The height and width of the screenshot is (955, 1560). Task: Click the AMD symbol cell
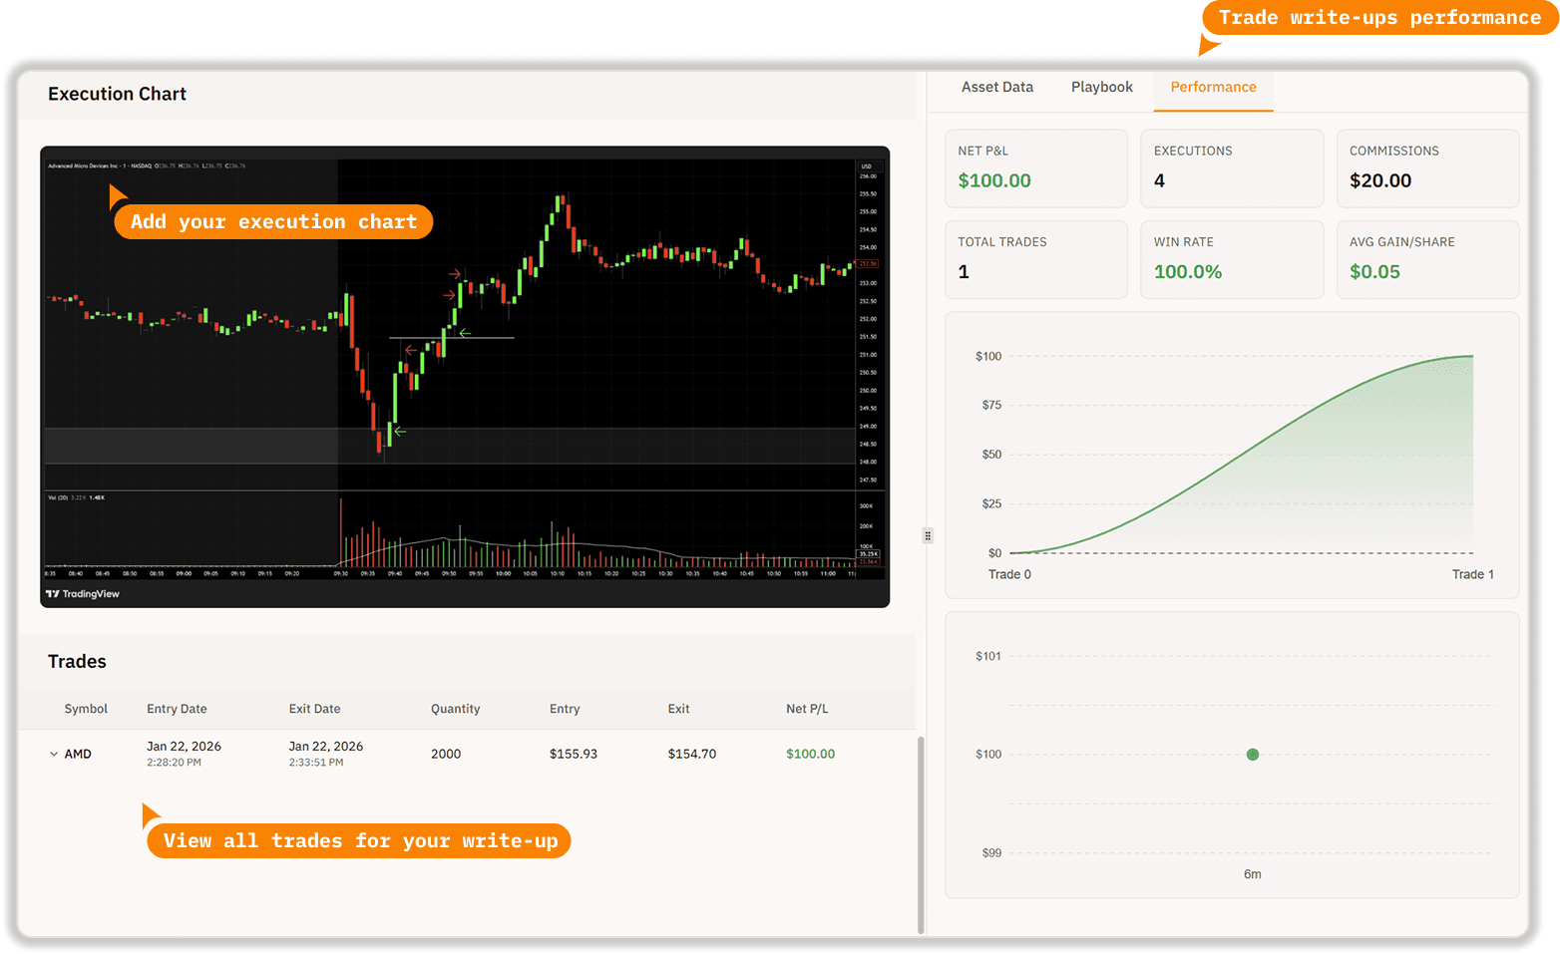pos(78,754)
